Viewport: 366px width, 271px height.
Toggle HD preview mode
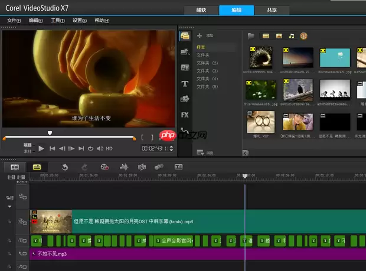[109, 149]
